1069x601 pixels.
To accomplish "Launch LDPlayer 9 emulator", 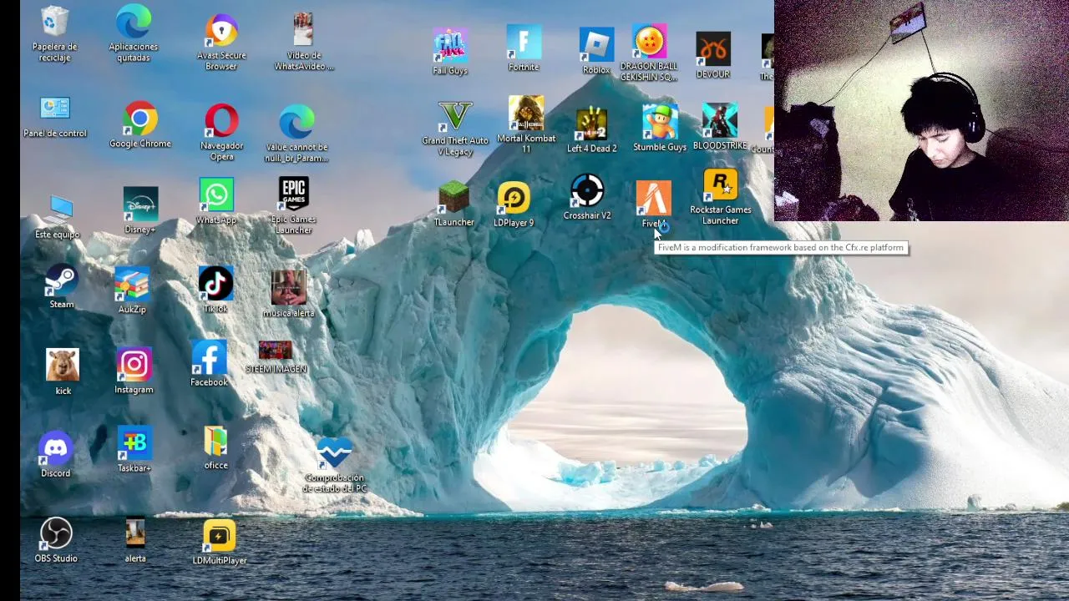I will [x=514, y=205].
